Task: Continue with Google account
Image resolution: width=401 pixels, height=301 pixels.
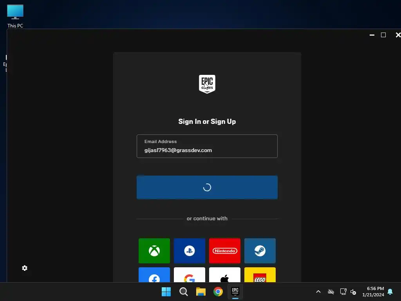Action: 190,275
